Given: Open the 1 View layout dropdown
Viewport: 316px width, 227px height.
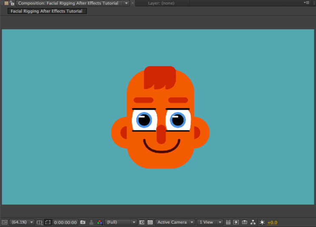Looking at the screenshot, I should [210, 222].
